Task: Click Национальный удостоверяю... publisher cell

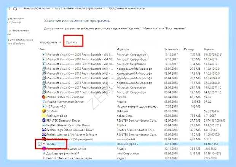Action: 137,106
